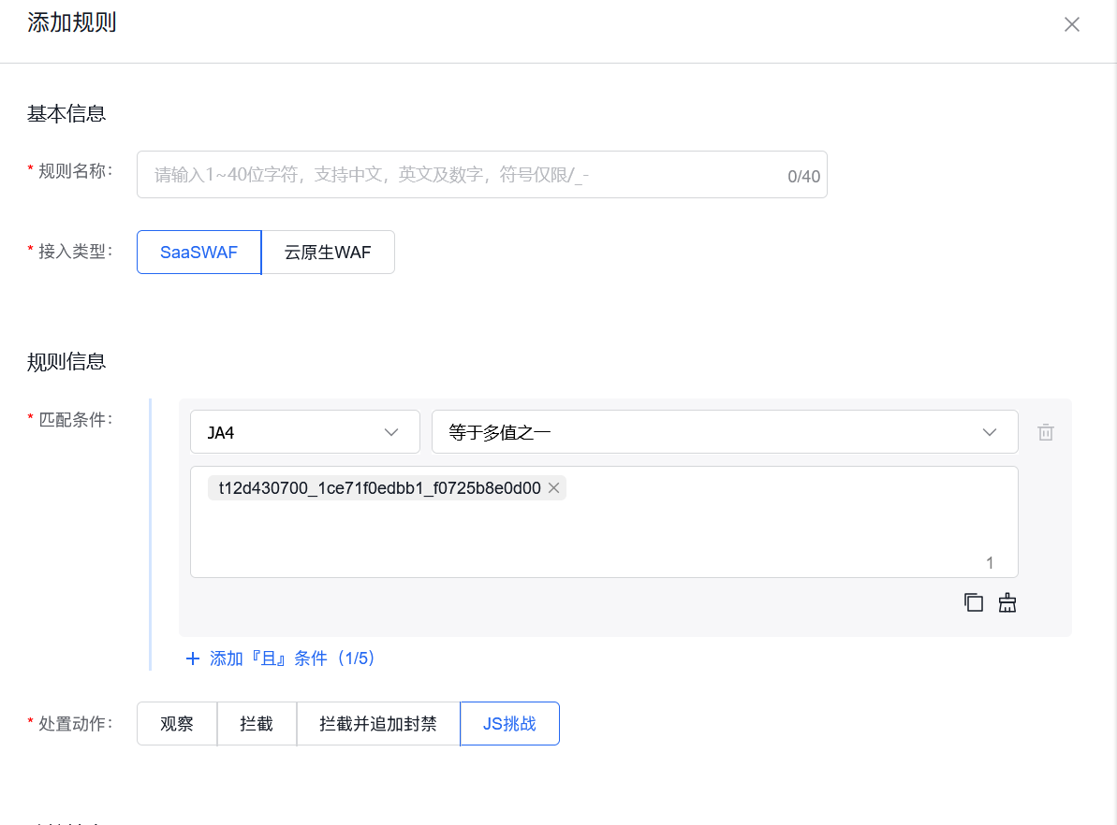1117x825 pixels.
Task: Open the JA4 match field dropdown
Action: [304, 431]
